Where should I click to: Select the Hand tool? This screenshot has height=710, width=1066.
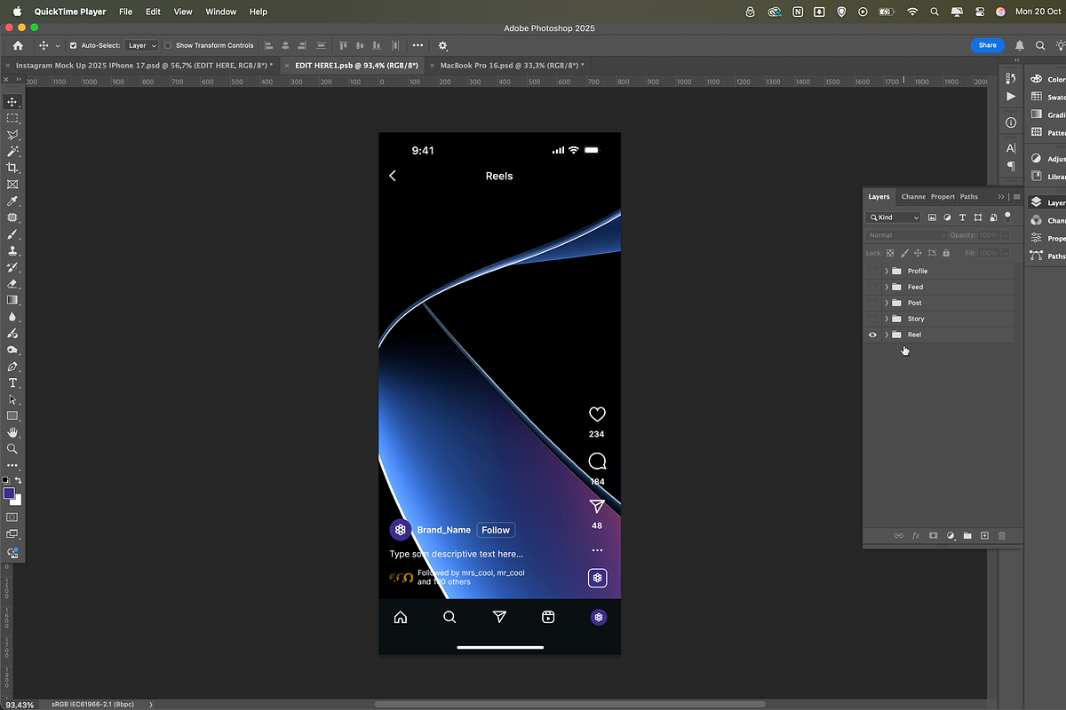point(12,432)
